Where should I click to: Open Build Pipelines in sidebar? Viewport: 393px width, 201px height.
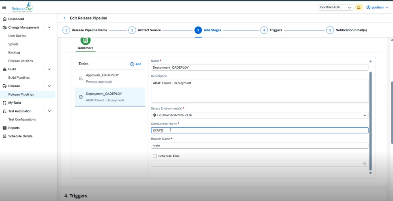point(19,78)
